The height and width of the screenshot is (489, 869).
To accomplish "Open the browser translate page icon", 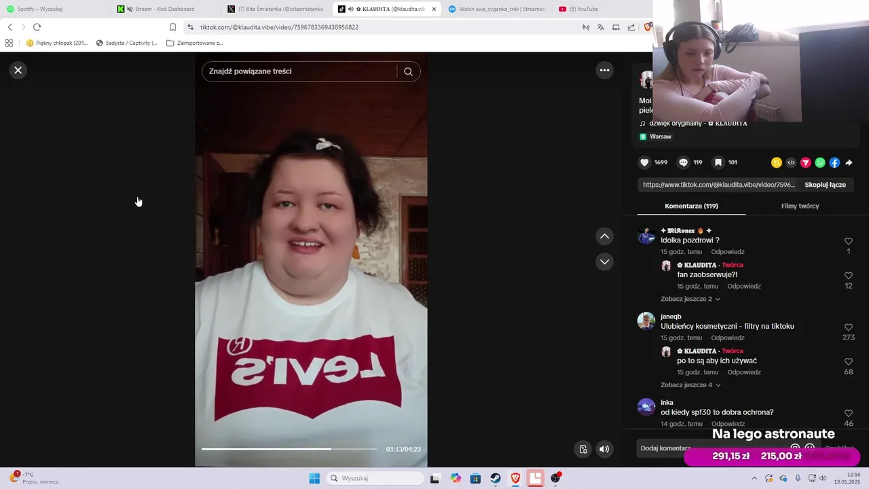I will 600,27.
